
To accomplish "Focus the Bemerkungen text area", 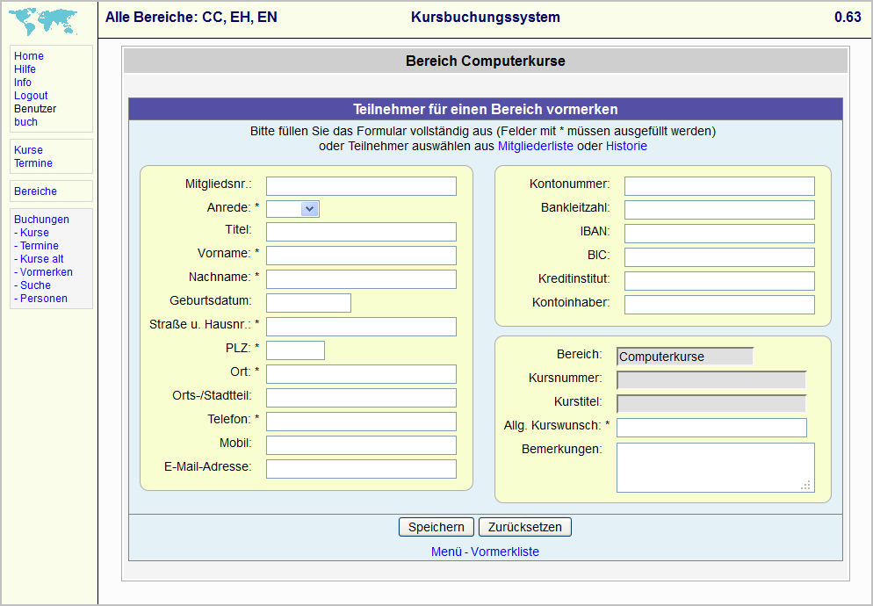I will click(716, 468).
